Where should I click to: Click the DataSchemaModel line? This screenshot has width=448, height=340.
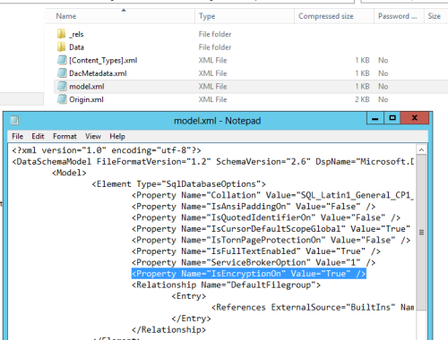point(212,162)
